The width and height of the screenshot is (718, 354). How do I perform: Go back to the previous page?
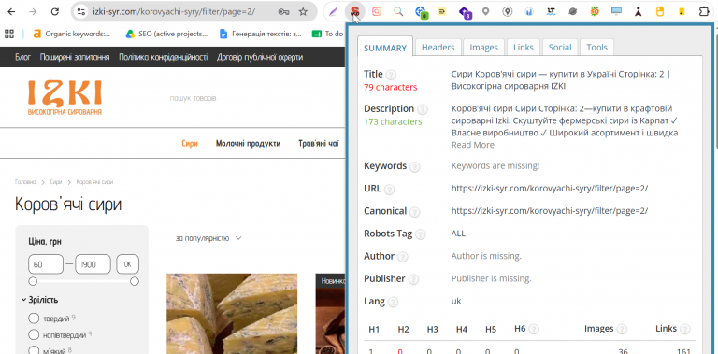[x=11, y=12]
